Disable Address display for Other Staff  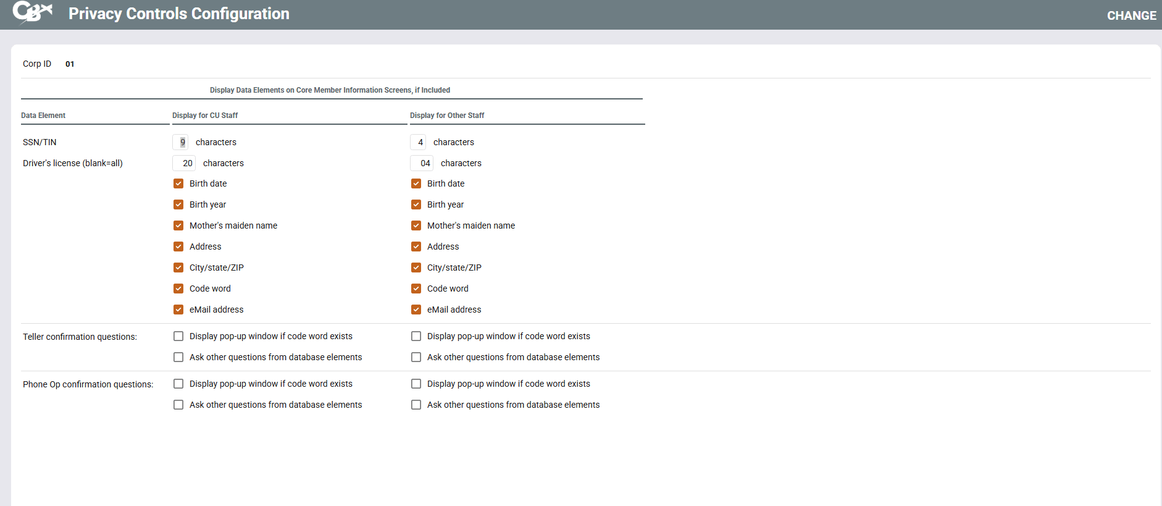coord(416,247)
